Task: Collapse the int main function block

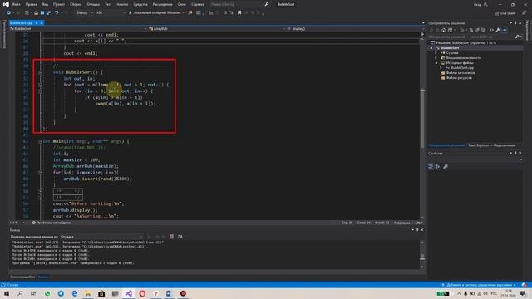Action: (41, 141)
